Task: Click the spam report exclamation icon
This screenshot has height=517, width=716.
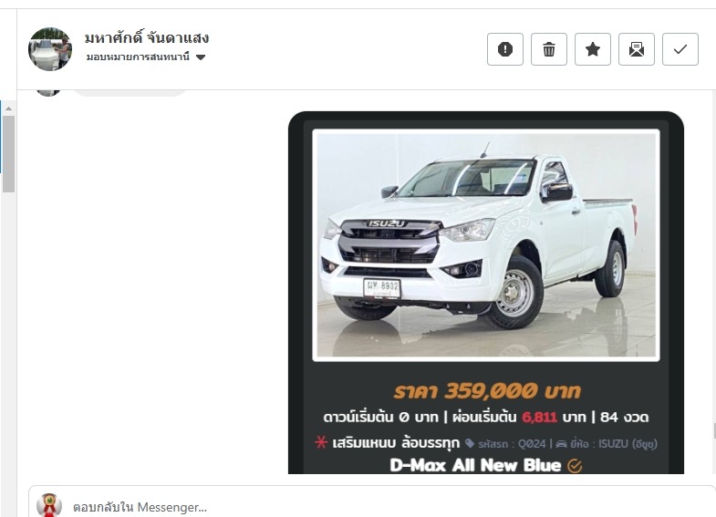Action: (x=505, y=49)
